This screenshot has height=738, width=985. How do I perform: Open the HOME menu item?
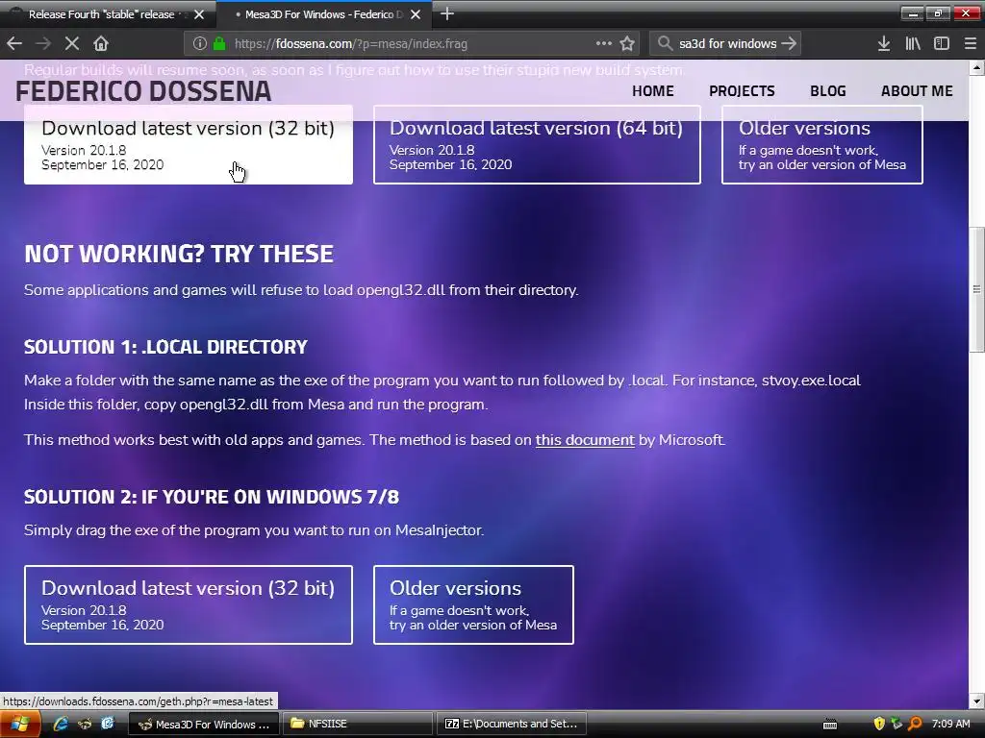point(653,91)
